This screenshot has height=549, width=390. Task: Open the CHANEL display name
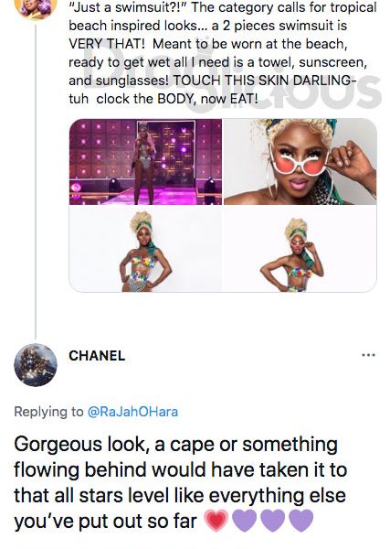[97, 356]
